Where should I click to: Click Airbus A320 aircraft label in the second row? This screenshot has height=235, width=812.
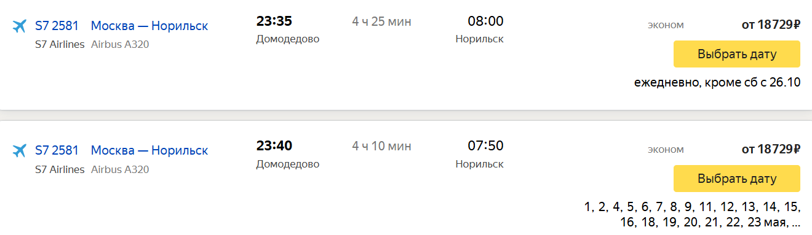tap(120, 169)
